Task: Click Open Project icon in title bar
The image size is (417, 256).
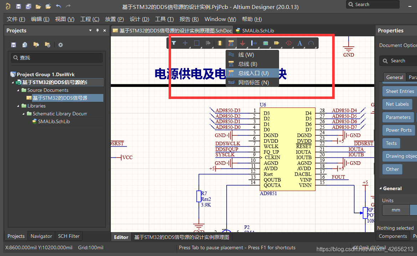Action: pyautogui.click(x=48, y=6)
